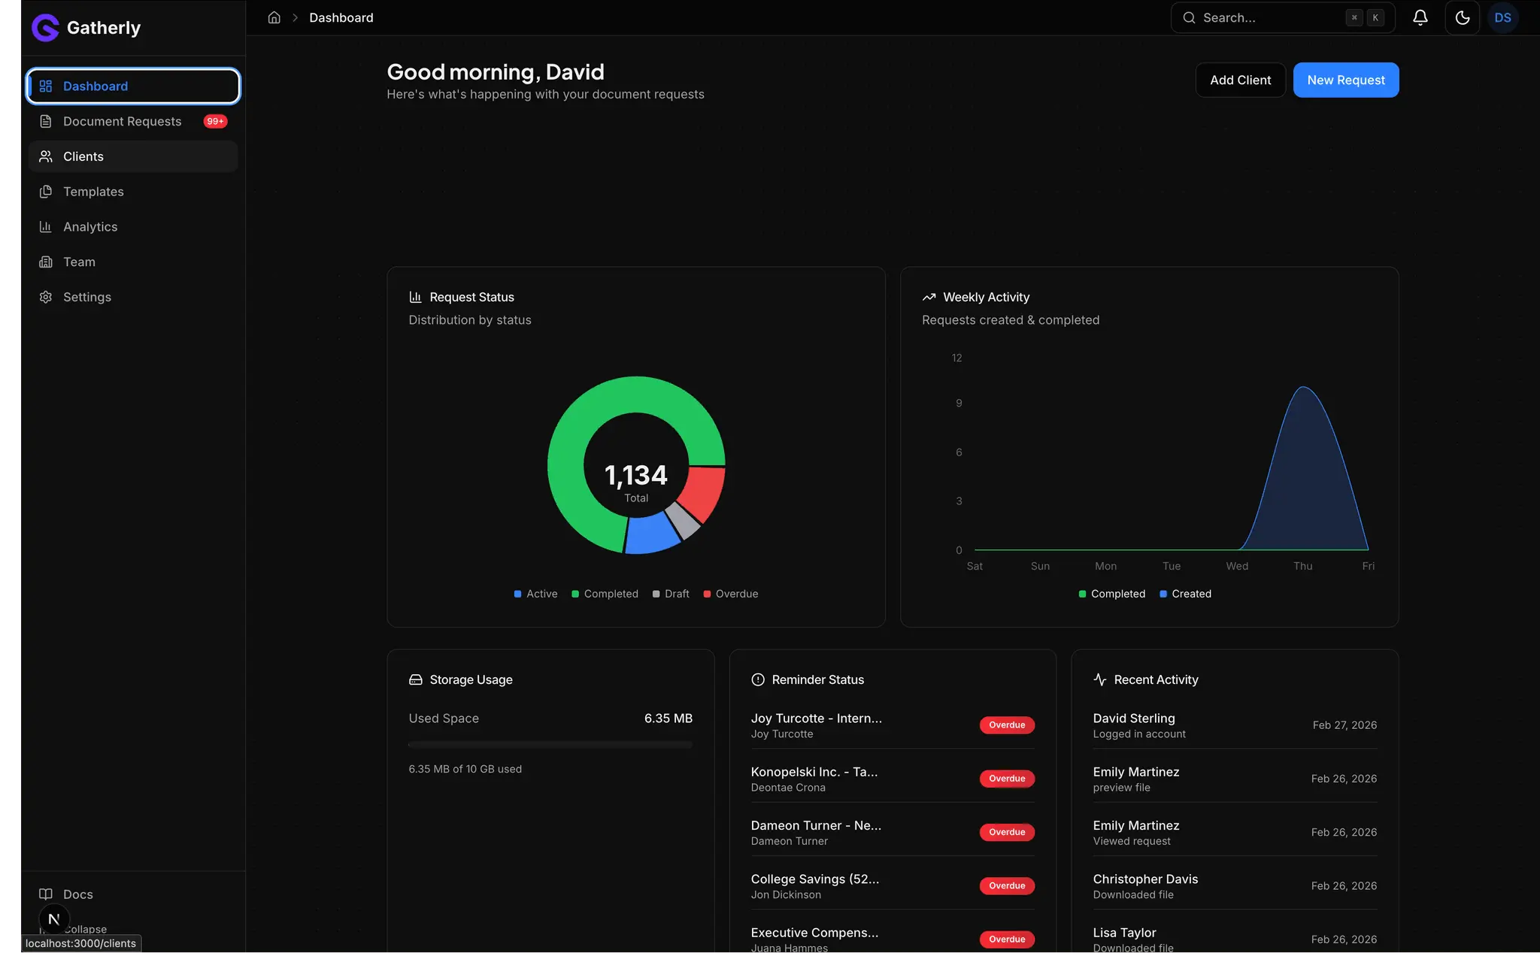Screen dimensions: 1540x977
Task: Click the home breadcrumb icon
Action: [274, 17]
